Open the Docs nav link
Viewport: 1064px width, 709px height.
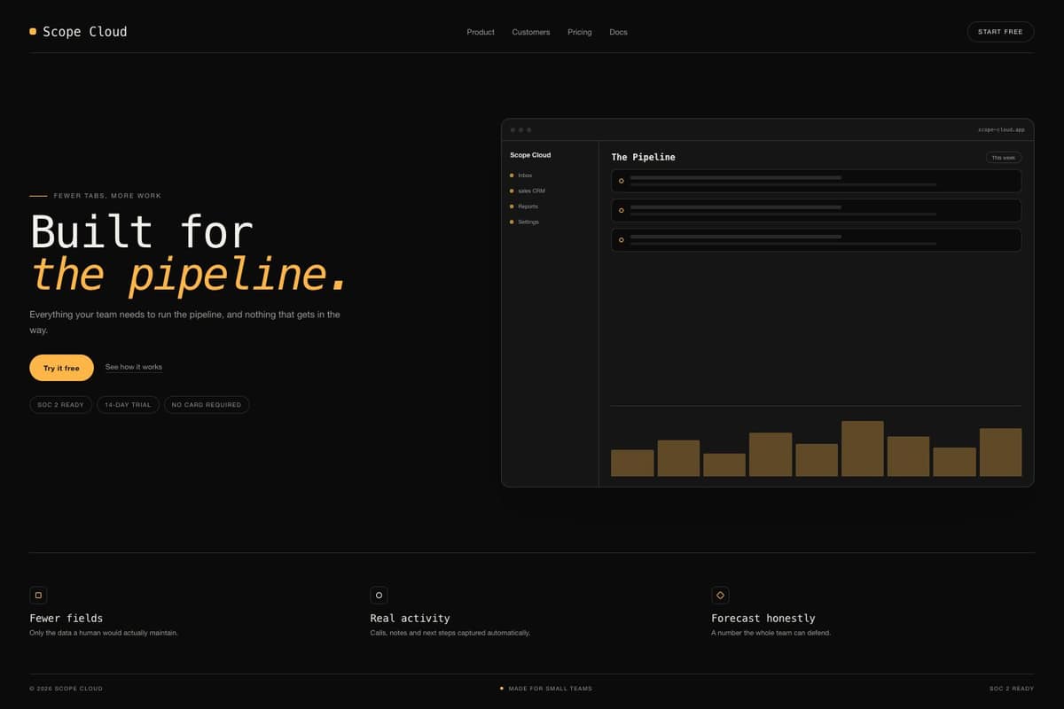pyautogui.click(x=618, y=32)
